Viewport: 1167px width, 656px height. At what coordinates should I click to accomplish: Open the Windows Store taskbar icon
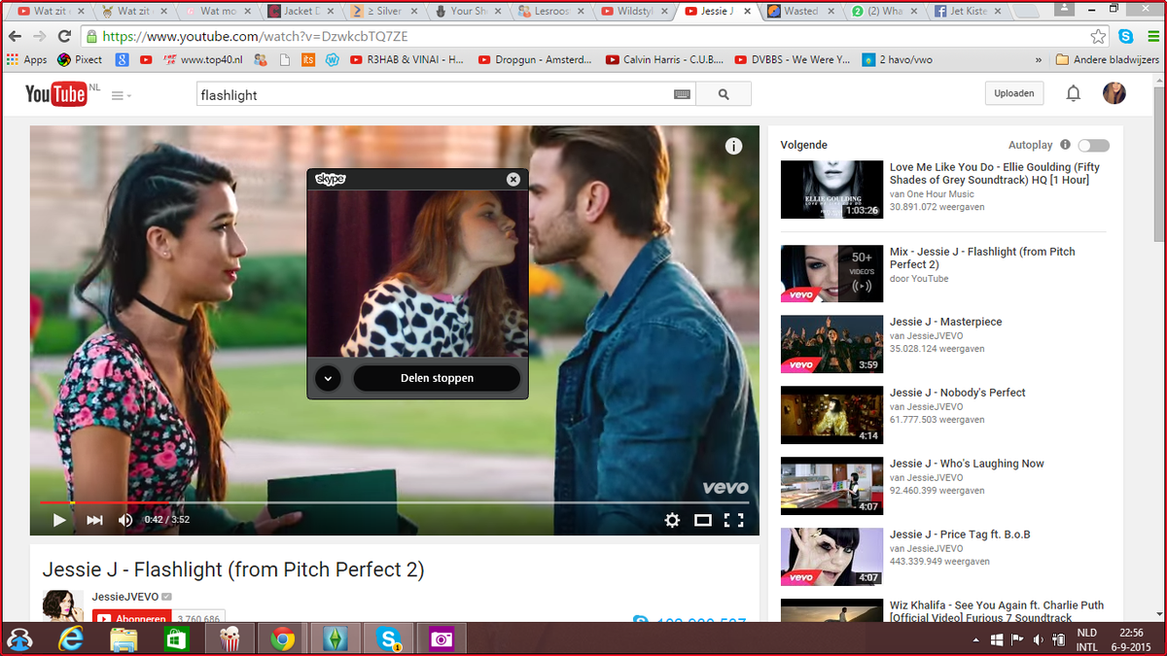[x=176, y=639]
